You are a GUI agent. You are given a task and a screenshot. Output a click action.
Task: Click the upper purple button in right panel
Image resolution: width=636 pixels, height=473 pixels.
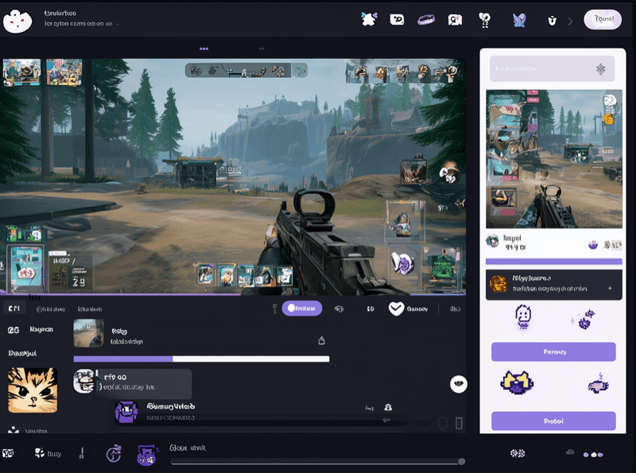pyautogui.click(x=553, y=351)
